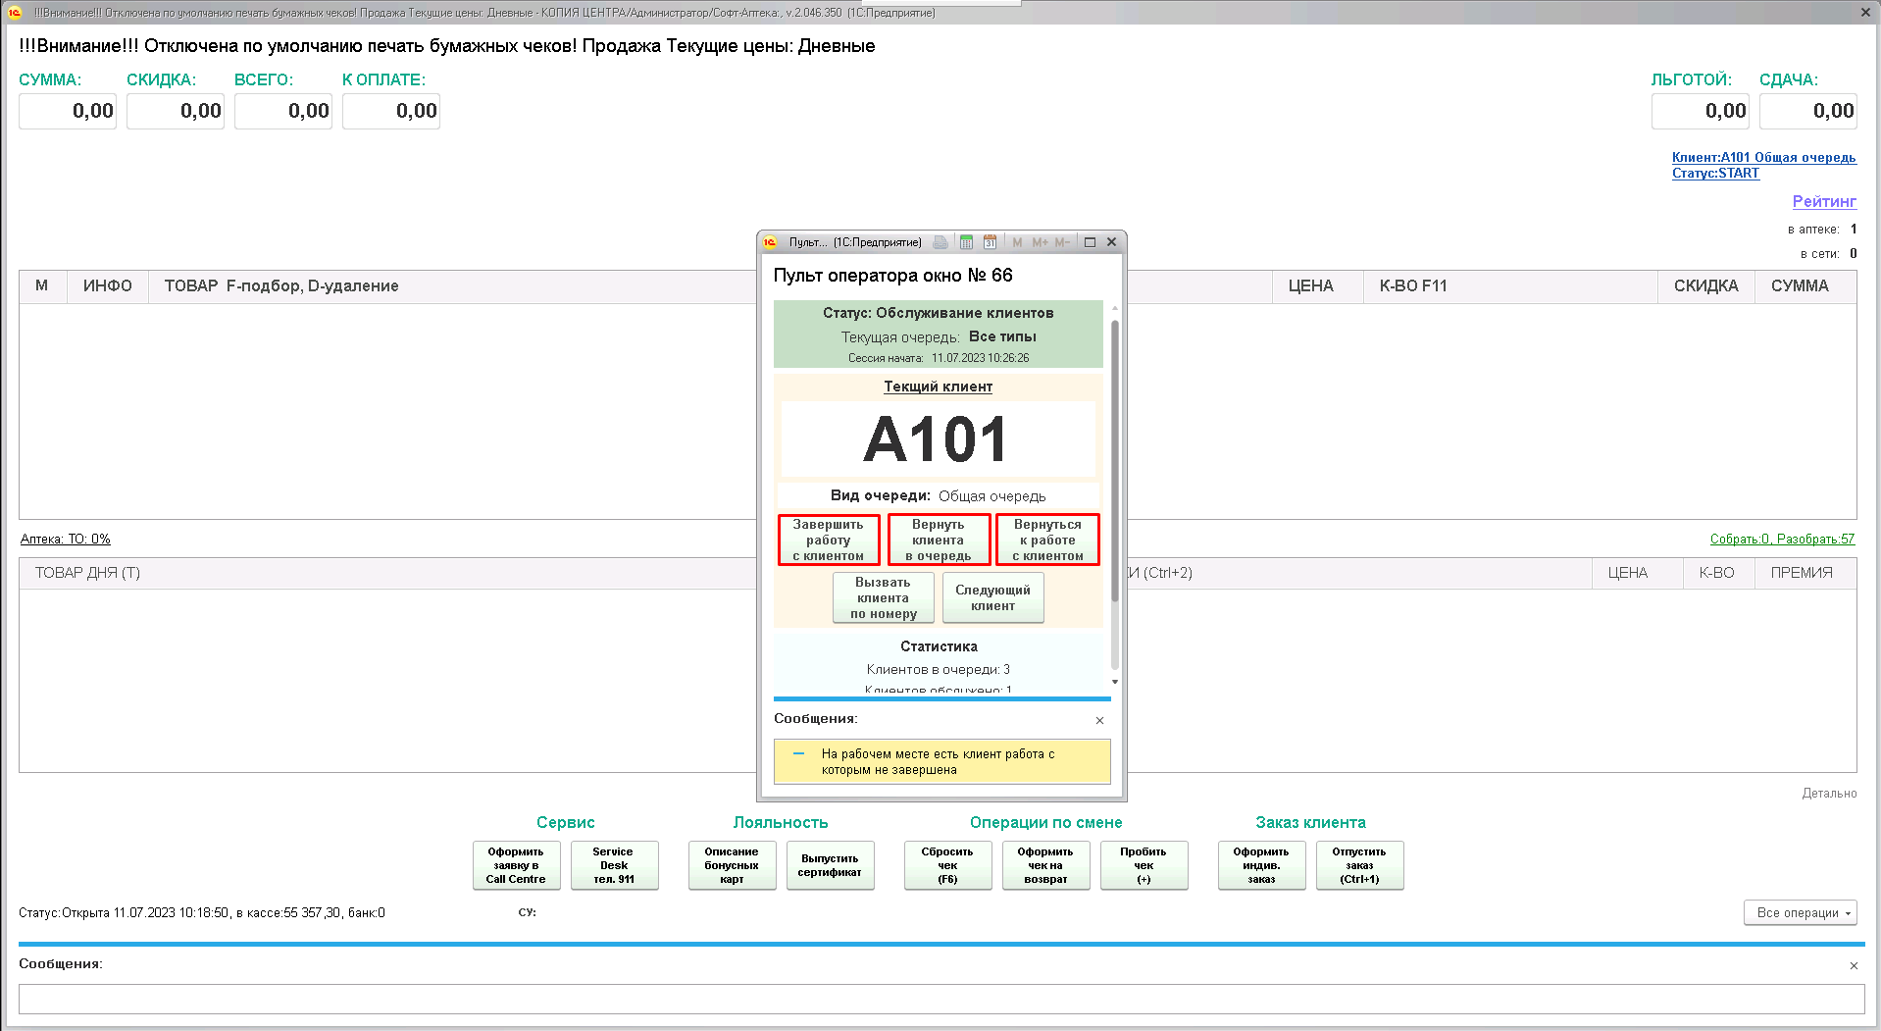Open the calendar icon in operator panel titlebar

[x=990, y=242]
